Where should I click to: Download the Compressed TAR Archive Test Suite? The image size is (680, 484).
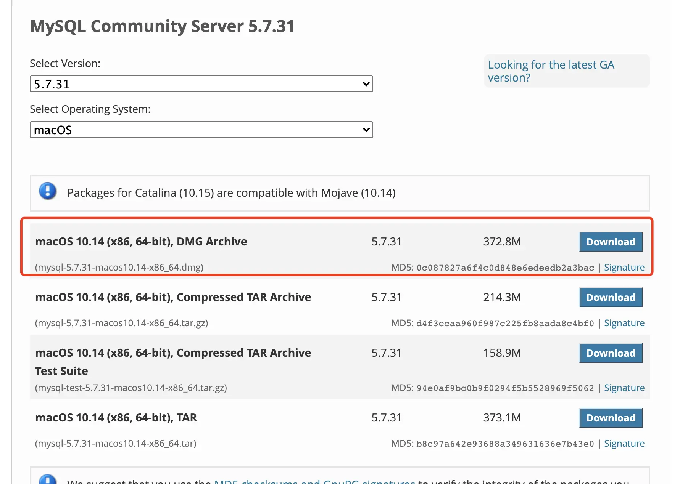(x=611, y=353)
